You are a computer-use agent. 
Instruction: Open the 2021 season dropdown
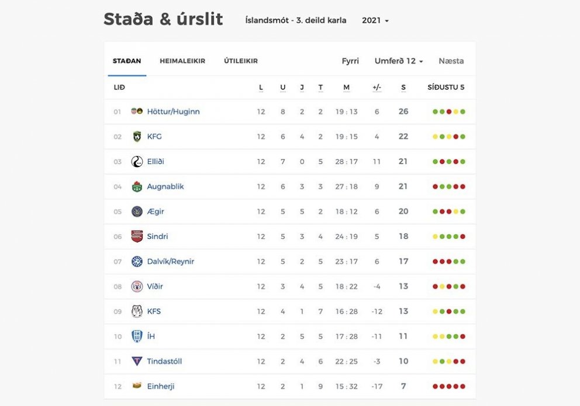pos(375,20)
